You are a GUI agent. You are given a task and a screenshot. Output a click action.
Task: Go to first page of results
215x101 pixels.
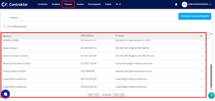point(90,95)
